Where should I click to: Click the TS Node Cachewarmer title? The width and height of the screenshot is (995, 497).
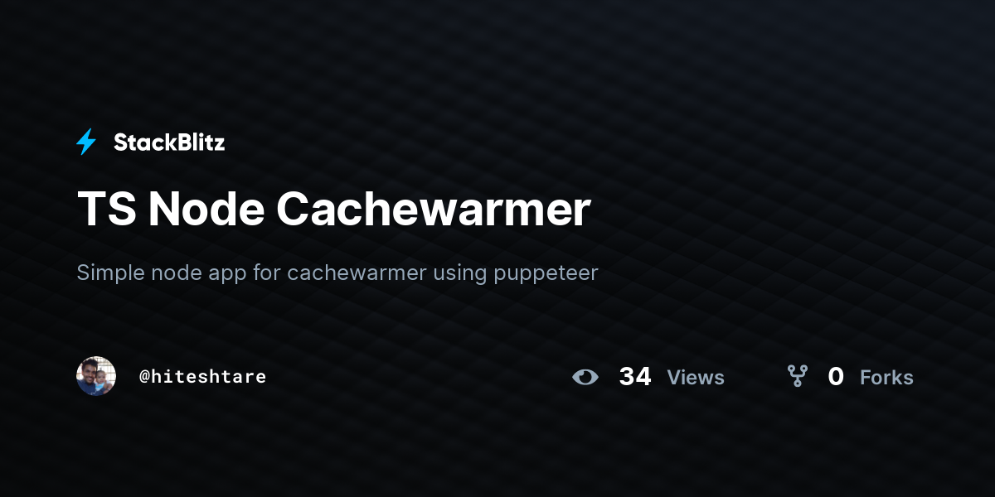point(333,209)
